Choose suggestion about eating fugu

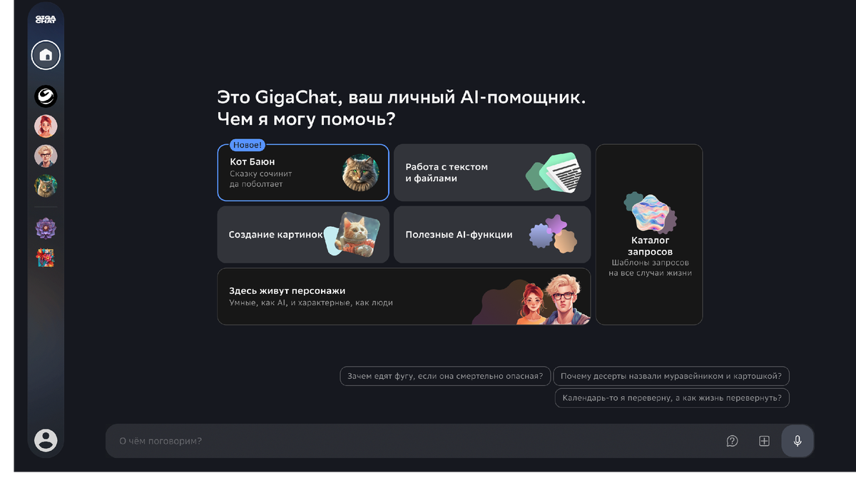tap(446, 376)
